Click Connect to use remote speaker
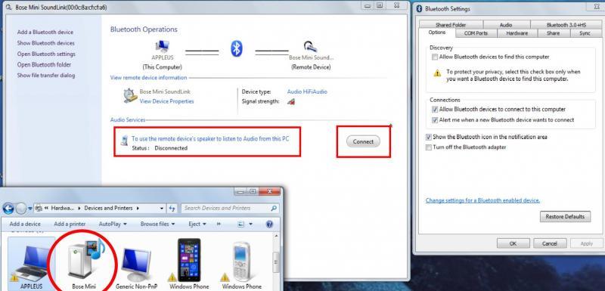 pos(363,141)
